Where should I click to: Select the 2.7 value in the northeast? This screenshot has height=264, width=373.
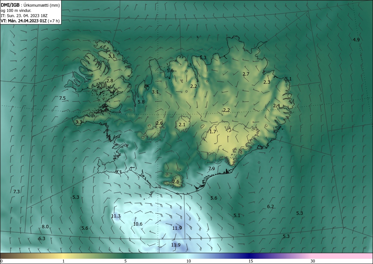click(x=246, y=74)
